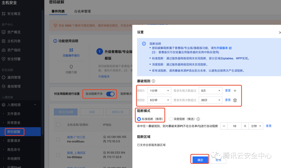Click the 确定 button
The image size is (281, 168).
coord(200,160)
